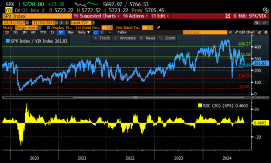Screen dimensions: 271x163
Task: Click the line chart type icon
Action: click(96, 32)
